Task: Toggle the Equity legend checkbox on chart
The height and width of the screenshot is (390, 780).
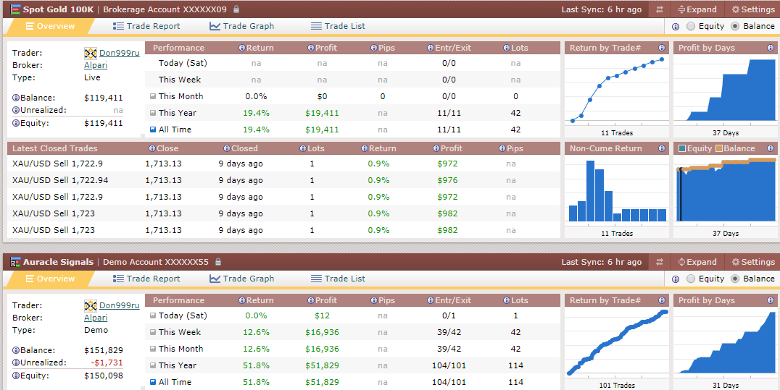Action: (681, 148)
